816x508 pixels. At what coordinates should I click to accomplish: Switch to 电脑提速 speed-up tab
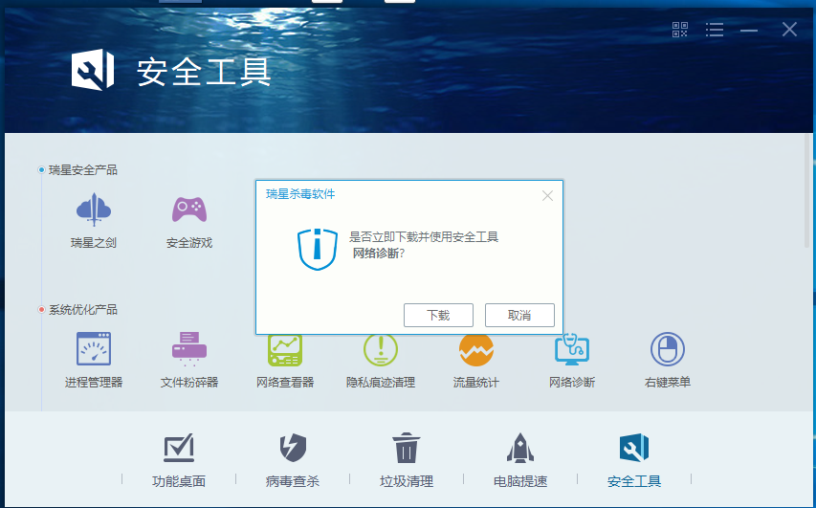click(520, 460)
